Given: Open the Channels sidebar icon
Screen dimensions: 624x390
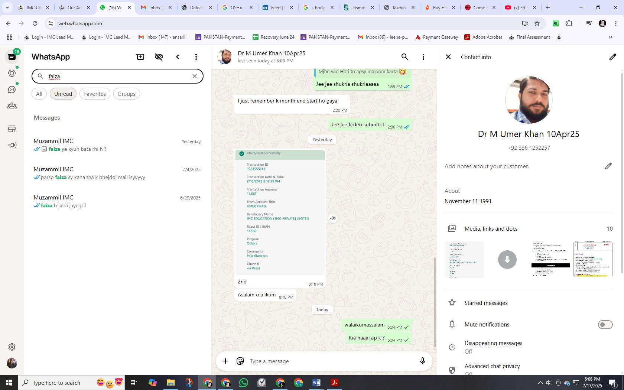Looking at the screenshot, I should [x=12, y=90].
